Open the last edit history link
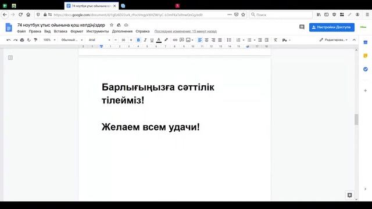The image size is (372, 209). (185, 31)
